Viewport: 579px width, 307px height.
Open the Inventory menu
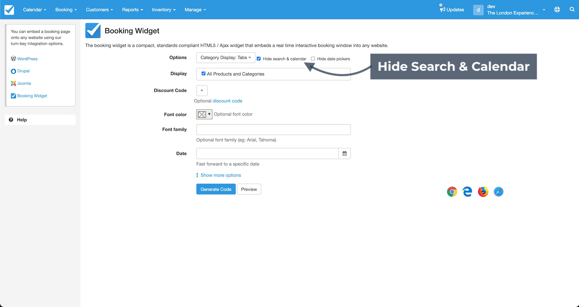click(x=164, y=10)
